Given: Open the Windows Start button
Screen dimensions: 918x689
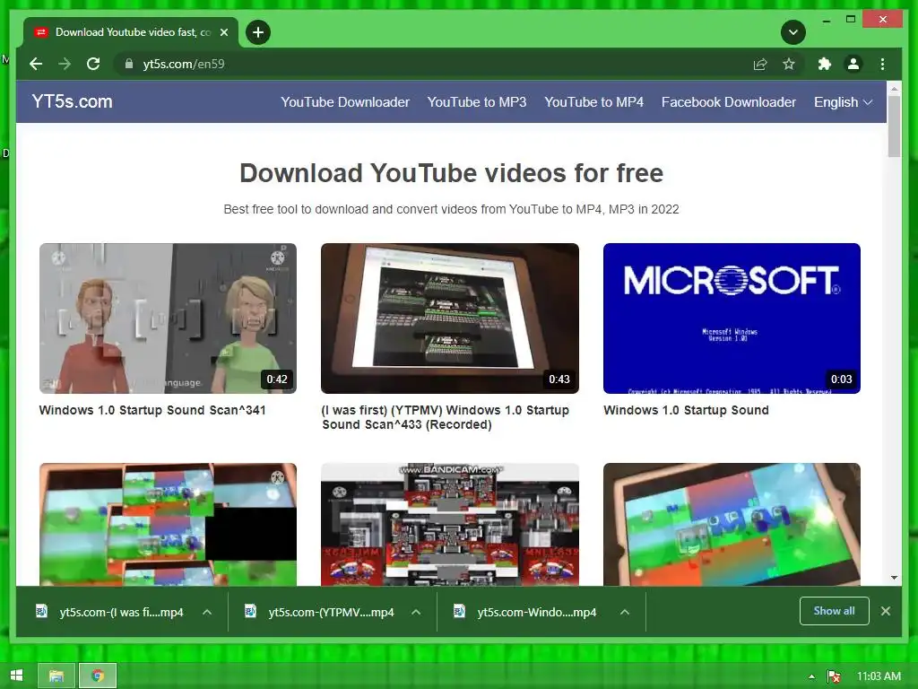Looking at the screenshot, I should pyautogui.click(x=16, y=676).
